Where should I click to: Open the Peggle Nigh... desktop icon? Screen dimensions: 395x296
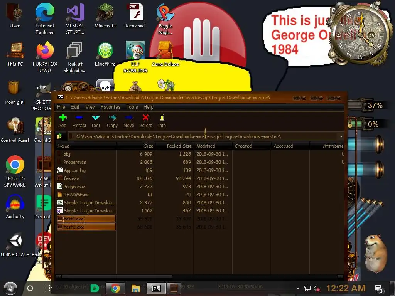click(x=165, y=19)
